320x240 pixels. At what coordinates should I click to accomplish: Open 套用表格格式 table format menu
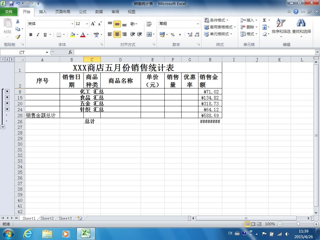coord(220,27)
